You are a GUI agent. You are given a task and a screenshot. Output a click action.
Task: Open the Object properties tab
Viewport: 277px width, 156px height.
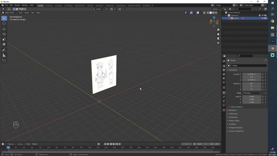(x=224, y=93)
